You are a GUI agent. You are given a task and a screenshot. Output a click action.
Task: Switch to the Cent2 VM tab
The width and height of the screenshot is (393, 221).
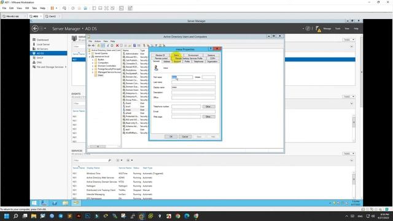tap(52, 17)
